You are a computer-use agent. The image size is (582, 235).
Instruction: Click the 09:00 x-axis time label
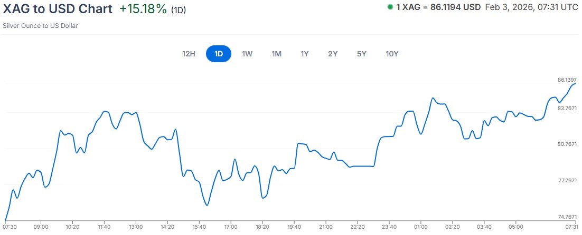[x=41, y=226]
